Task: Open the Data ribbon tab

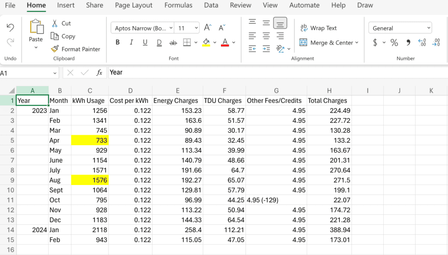Action: (x=211, y=5)
